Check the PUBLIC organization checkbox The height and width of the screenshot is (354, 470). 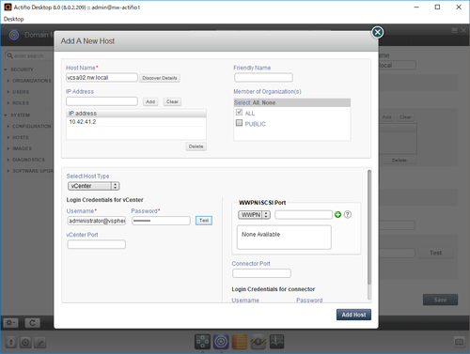tap(239, 123)
